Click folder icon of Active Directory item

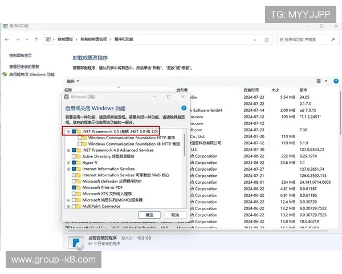click(78, 156)
